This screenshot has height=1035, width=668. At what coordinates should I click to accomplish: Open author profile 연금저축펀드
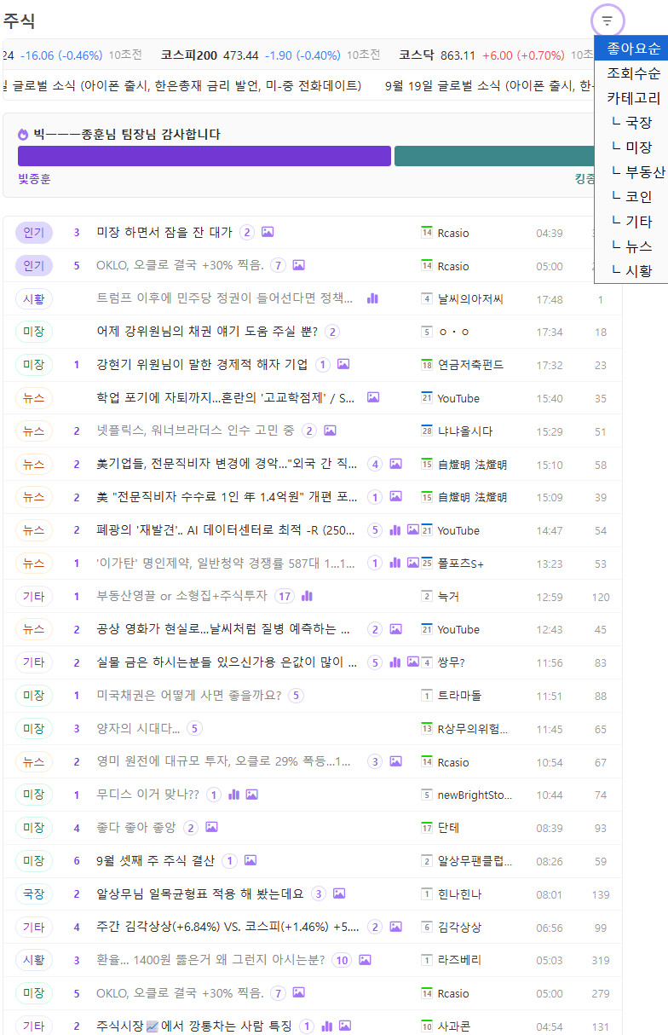point(470,365)
